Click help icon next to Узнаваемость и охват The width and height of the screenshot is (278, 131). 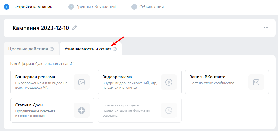point(115,49)
